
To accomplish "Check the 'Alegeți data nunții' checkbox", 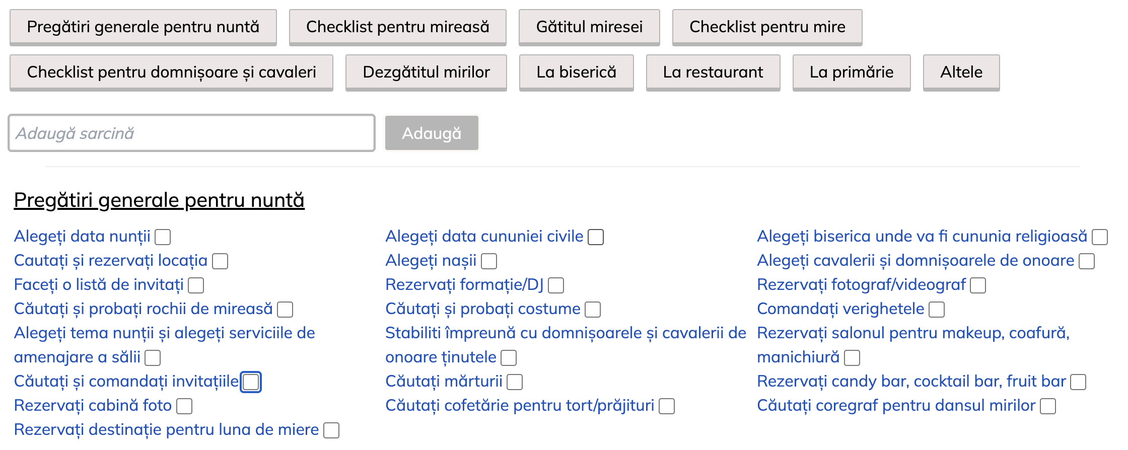I will coord(163,237).
